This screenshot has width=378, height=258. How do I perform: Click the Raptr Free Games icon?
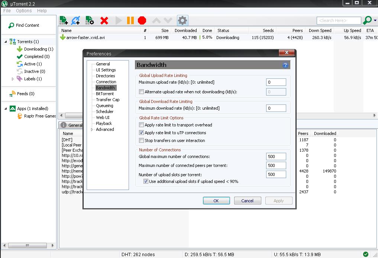coord(20,116)
